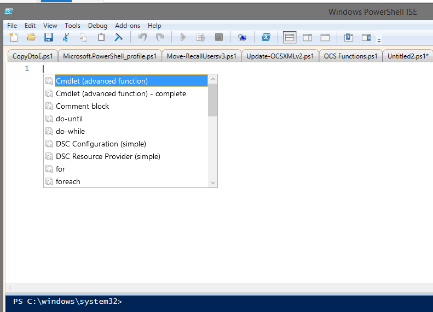Switch to the Update-OCSXMLv2.ps1 tab
Viewport: 433px width, 312px height.
[280, 56]
